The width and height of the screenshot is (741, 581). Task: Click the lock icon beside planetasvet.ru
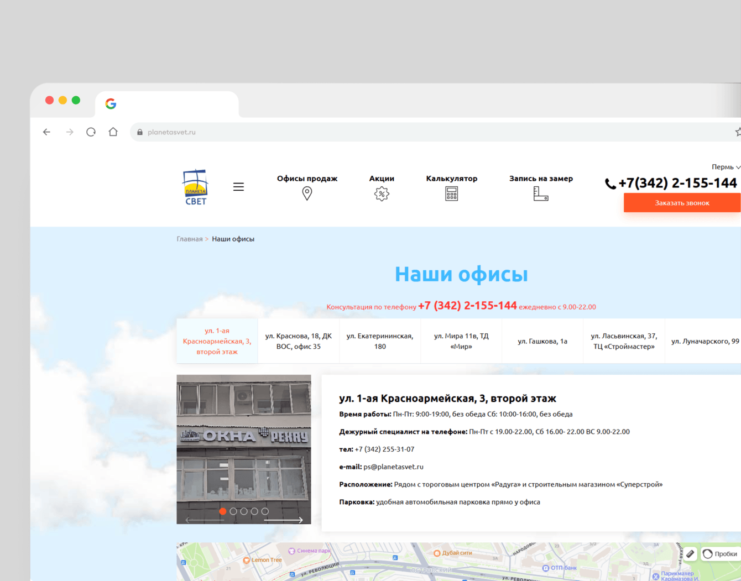pyautogui.click(x=140, y=132)
